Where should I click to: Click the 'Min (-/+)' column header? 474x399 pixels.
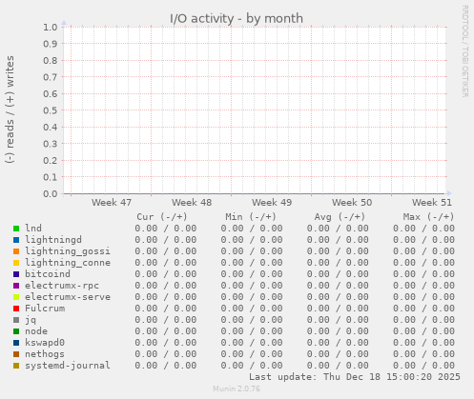pyautogui.click(x=251, y=217)
